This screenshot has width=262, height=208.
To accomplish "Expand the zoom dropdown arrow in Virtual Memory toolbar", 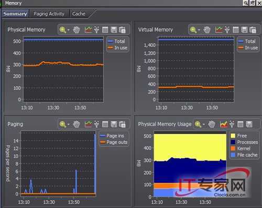I will [199, 30].
